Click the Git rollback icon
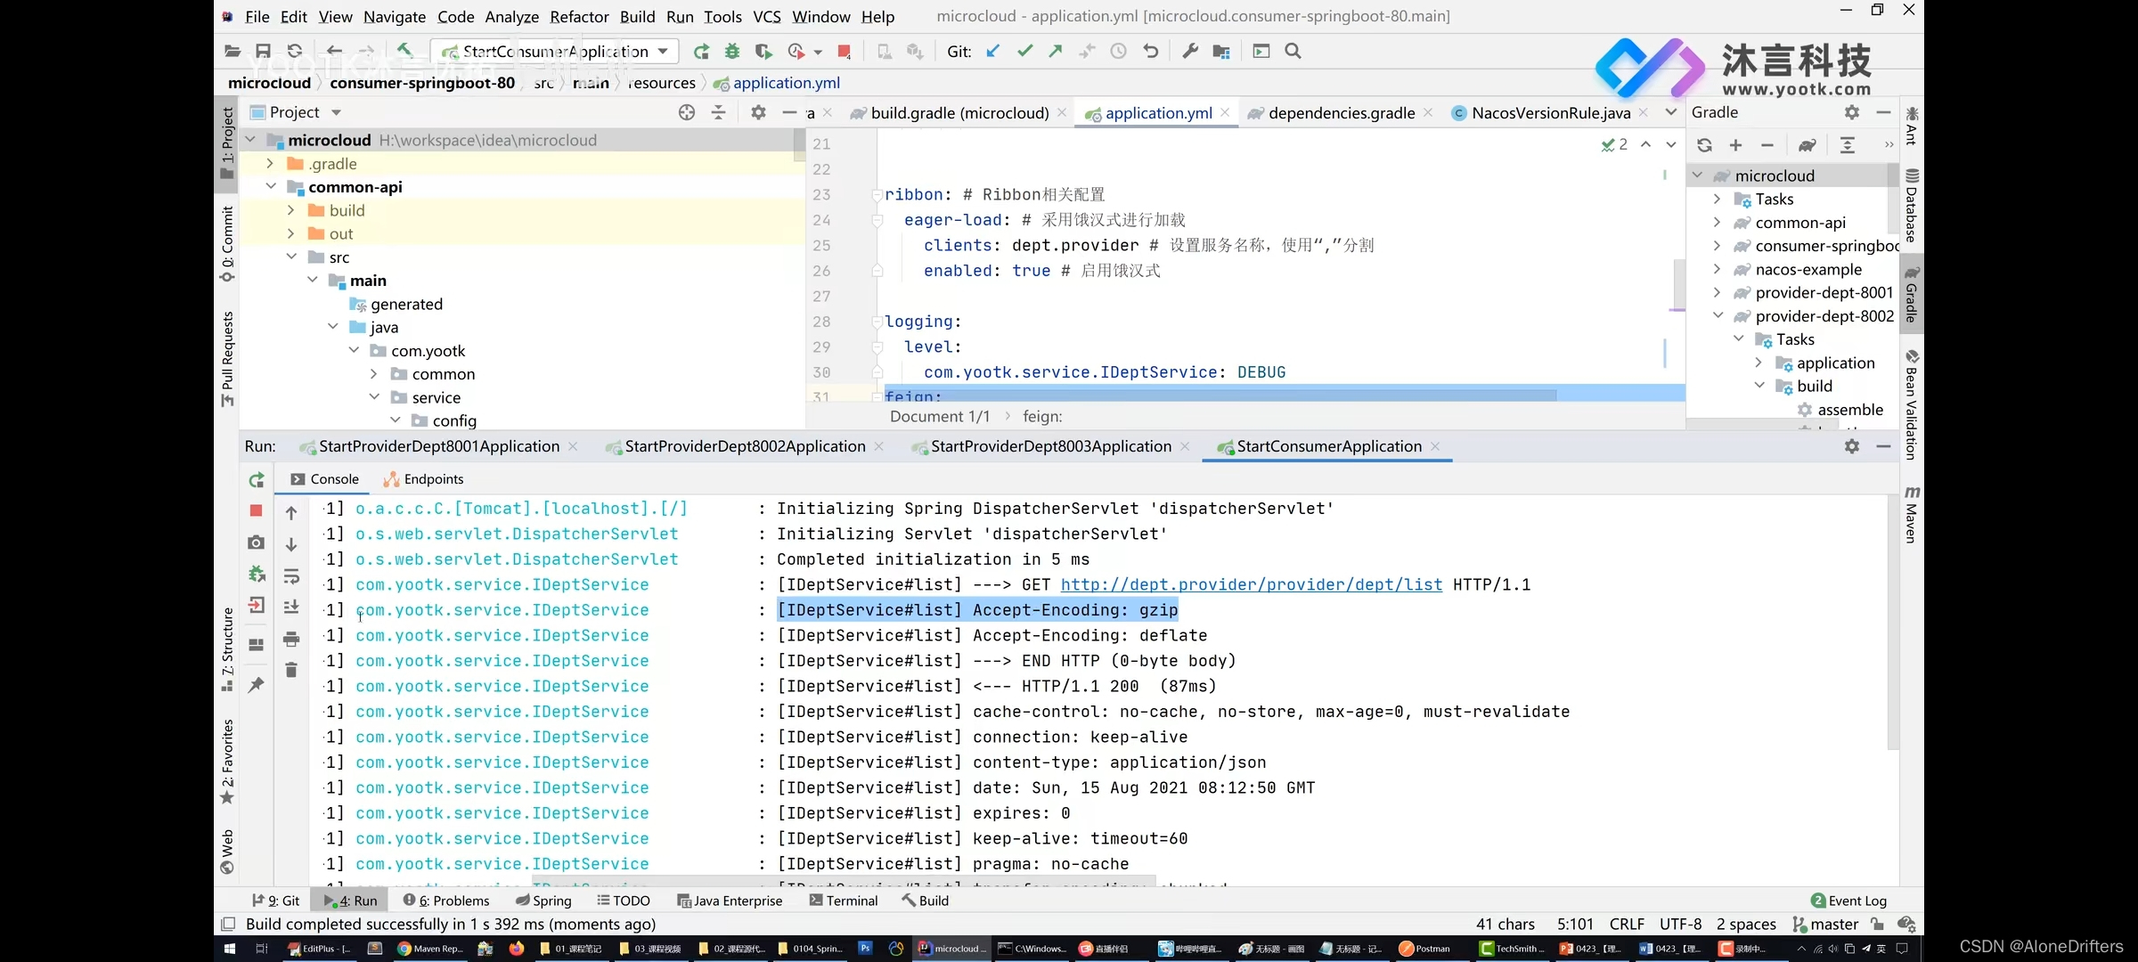 point(1151,52)
